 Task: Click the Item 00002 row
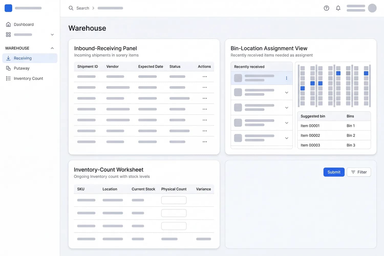pyautogui.click(x=334, y=135)
